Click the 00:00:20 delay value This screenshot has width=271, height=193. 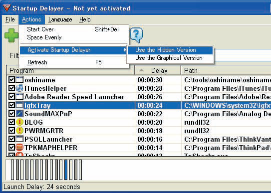click(x=150, y=122)
